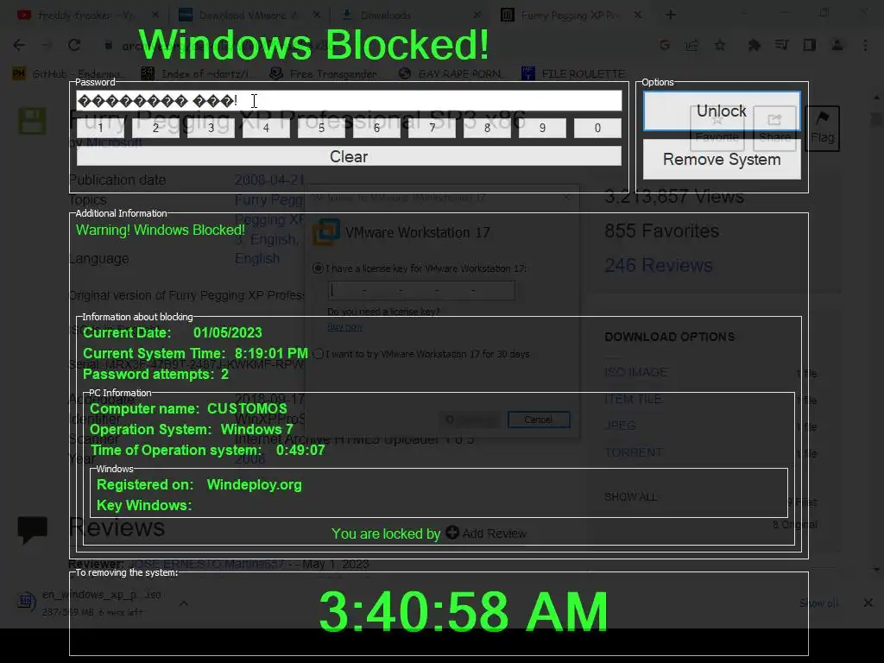
Task: Click the Unlock button
Action: click(722, 111)
